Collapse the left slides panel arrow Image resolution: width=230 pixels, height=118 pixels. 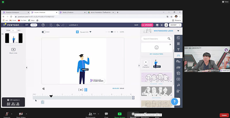coord(27,67)
